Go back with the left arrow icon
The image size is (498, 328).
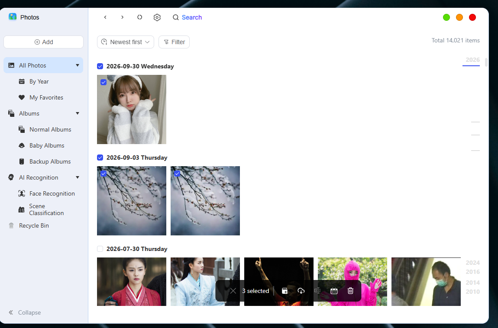point(105,17)
